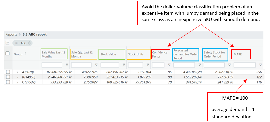
Task: Check the box for group B (14950)
Action: (x=8, y=77)
